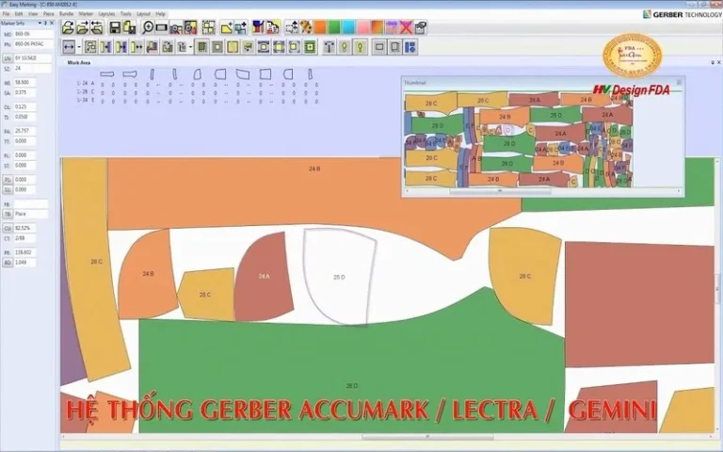Click the TB button in Marker Info
The width and height of the screenshot is (723, 452).
(x=8, y=214)
